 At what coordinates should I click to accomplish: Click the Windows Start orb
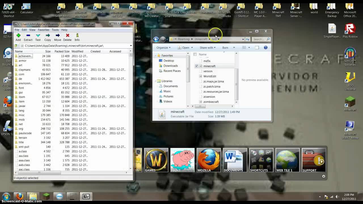[x=6, y=196]
